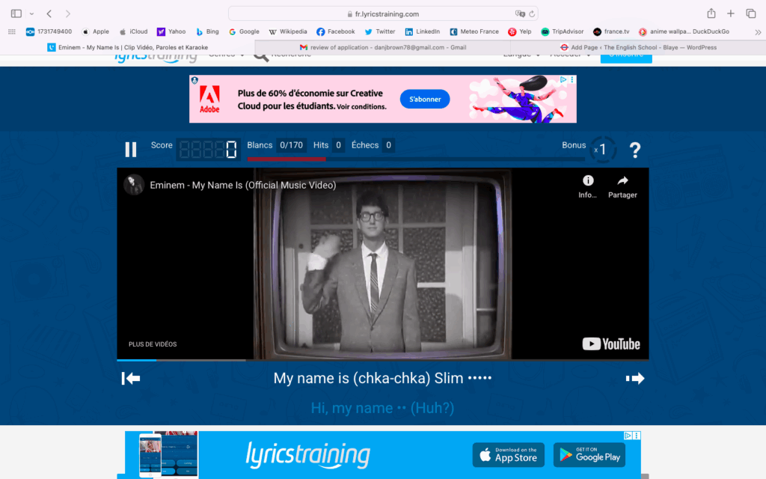The width and height of the screenshot is (766, 479).
Task: Open PLUS DE VIDÉOS in player
Action: tap(153, 344)
